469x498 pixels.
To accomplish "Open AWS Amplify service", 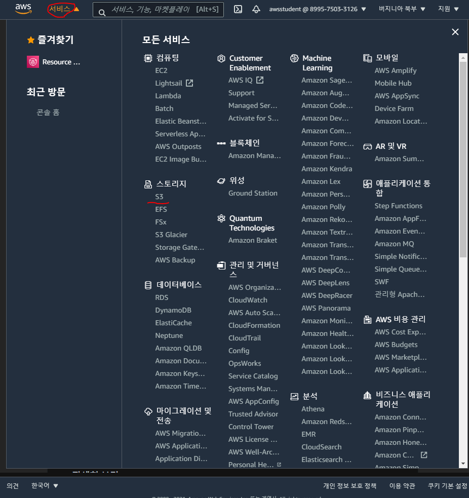I will point(396,71).
